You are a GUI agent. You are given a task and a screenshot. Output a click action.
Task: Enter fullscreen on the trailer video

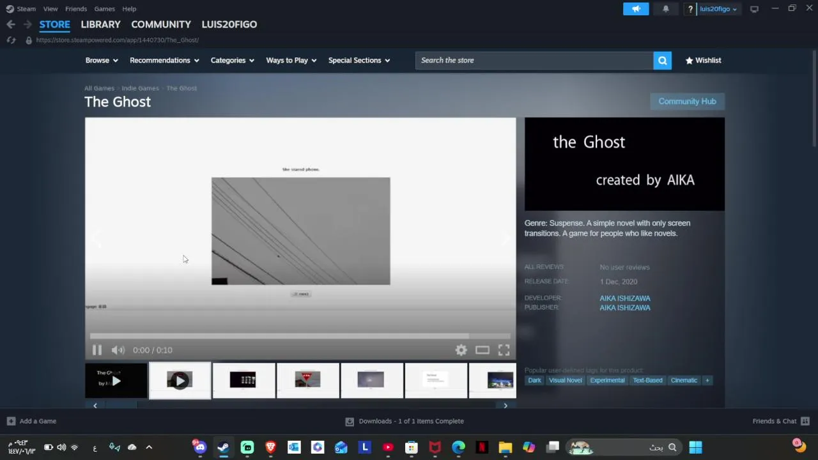(504, 350)
